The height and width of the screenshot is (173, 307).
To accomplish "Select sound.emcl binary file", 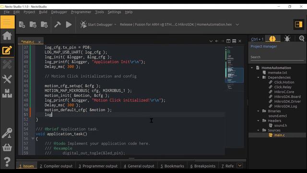I will [278, 116].
